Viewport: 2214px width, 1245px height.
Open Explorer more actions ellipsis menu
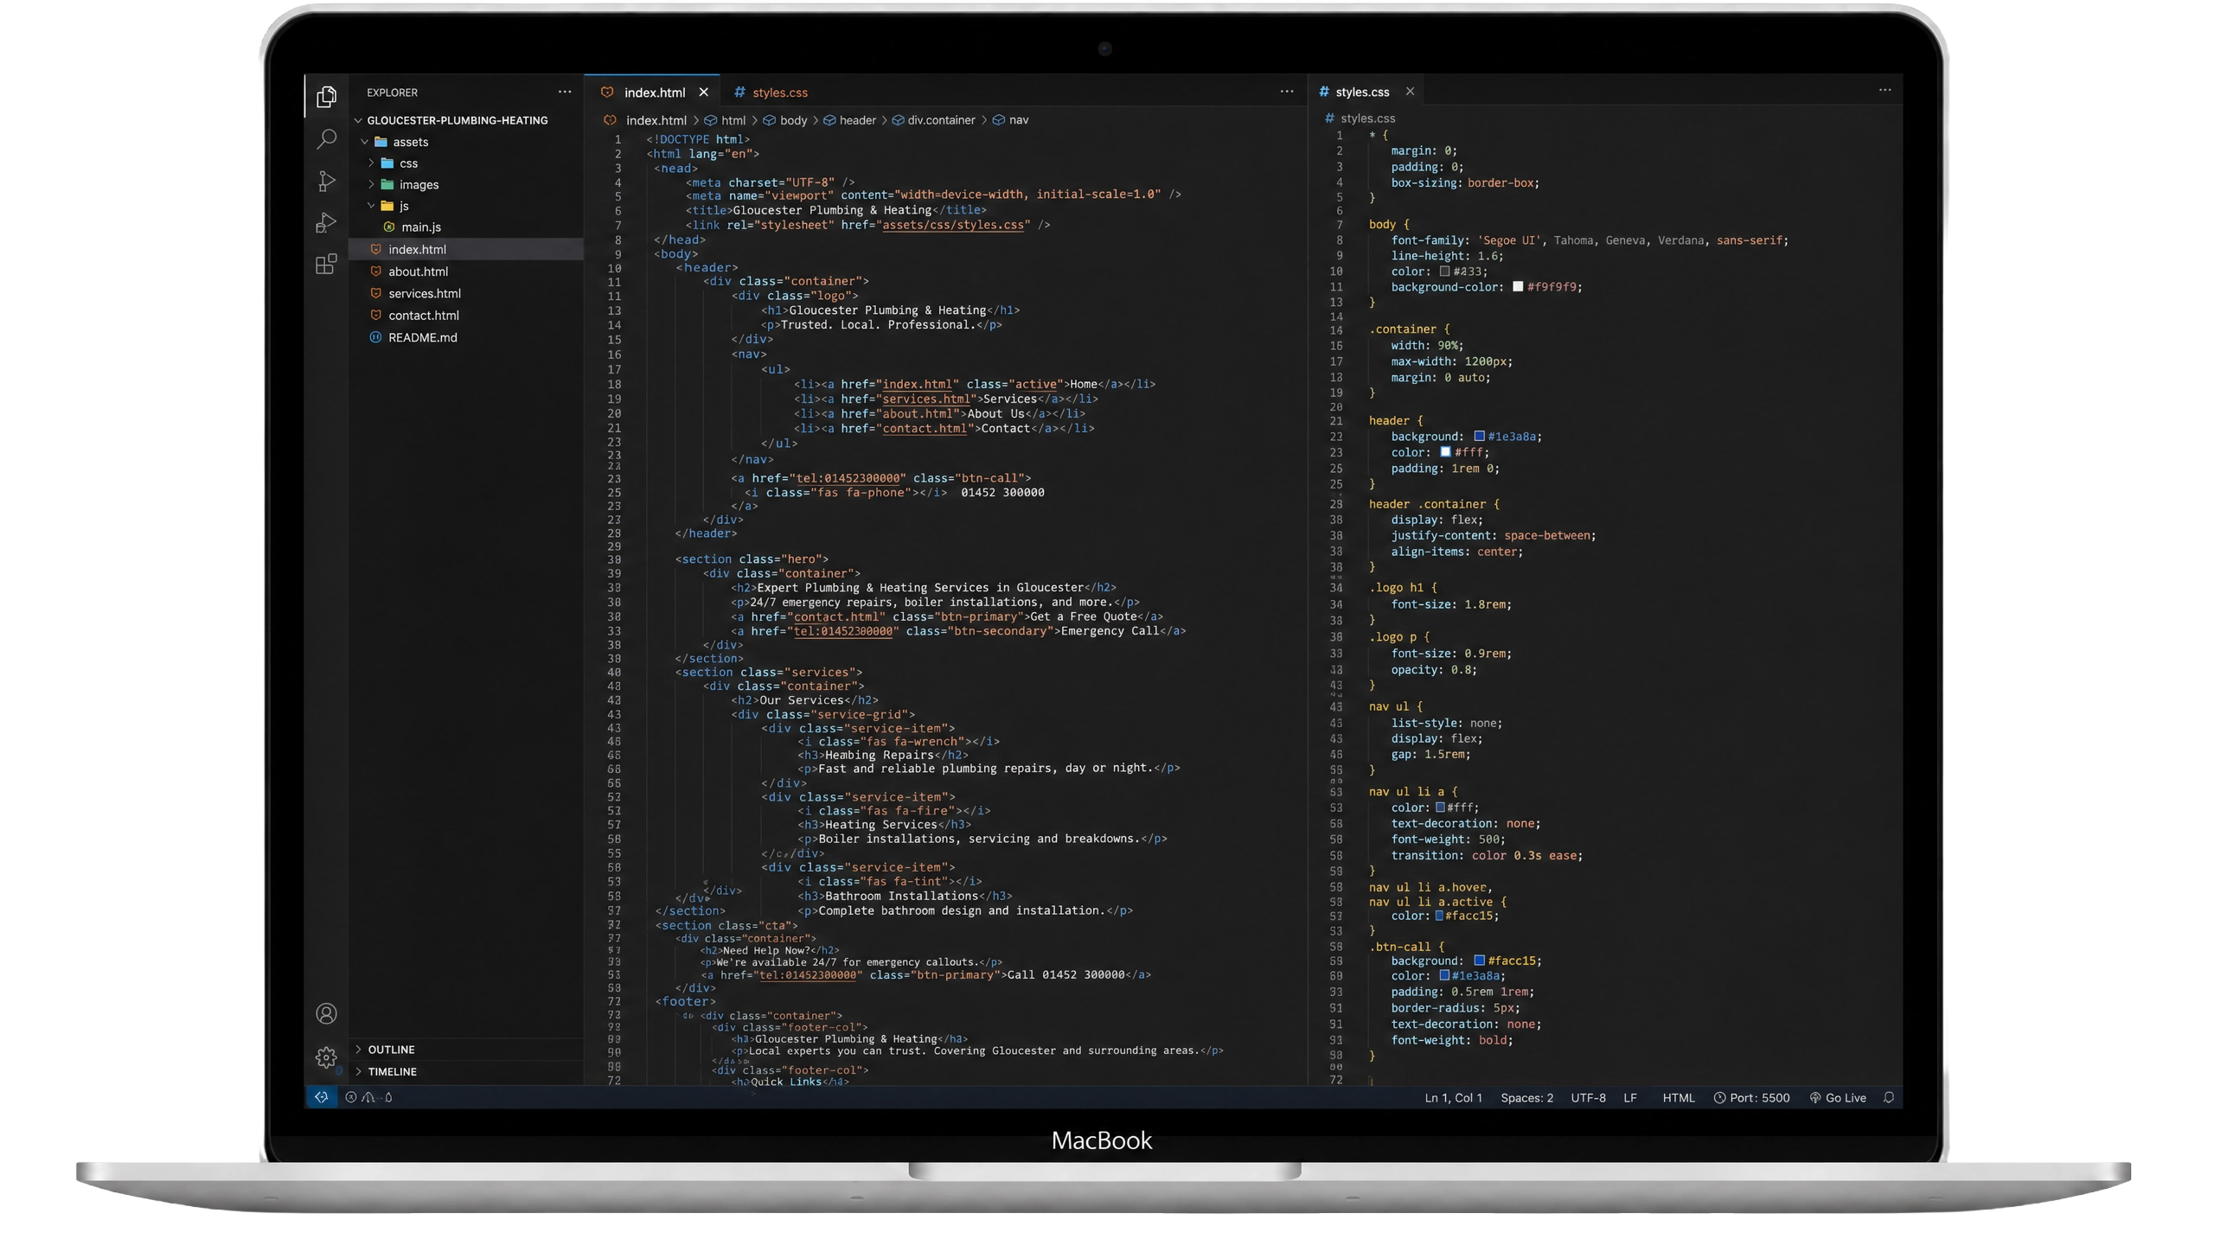click(x=565, y=92)
